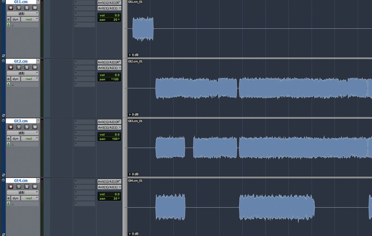Record-arm the Gt1.cm track

pyautogui.click(x=11, y=7)
